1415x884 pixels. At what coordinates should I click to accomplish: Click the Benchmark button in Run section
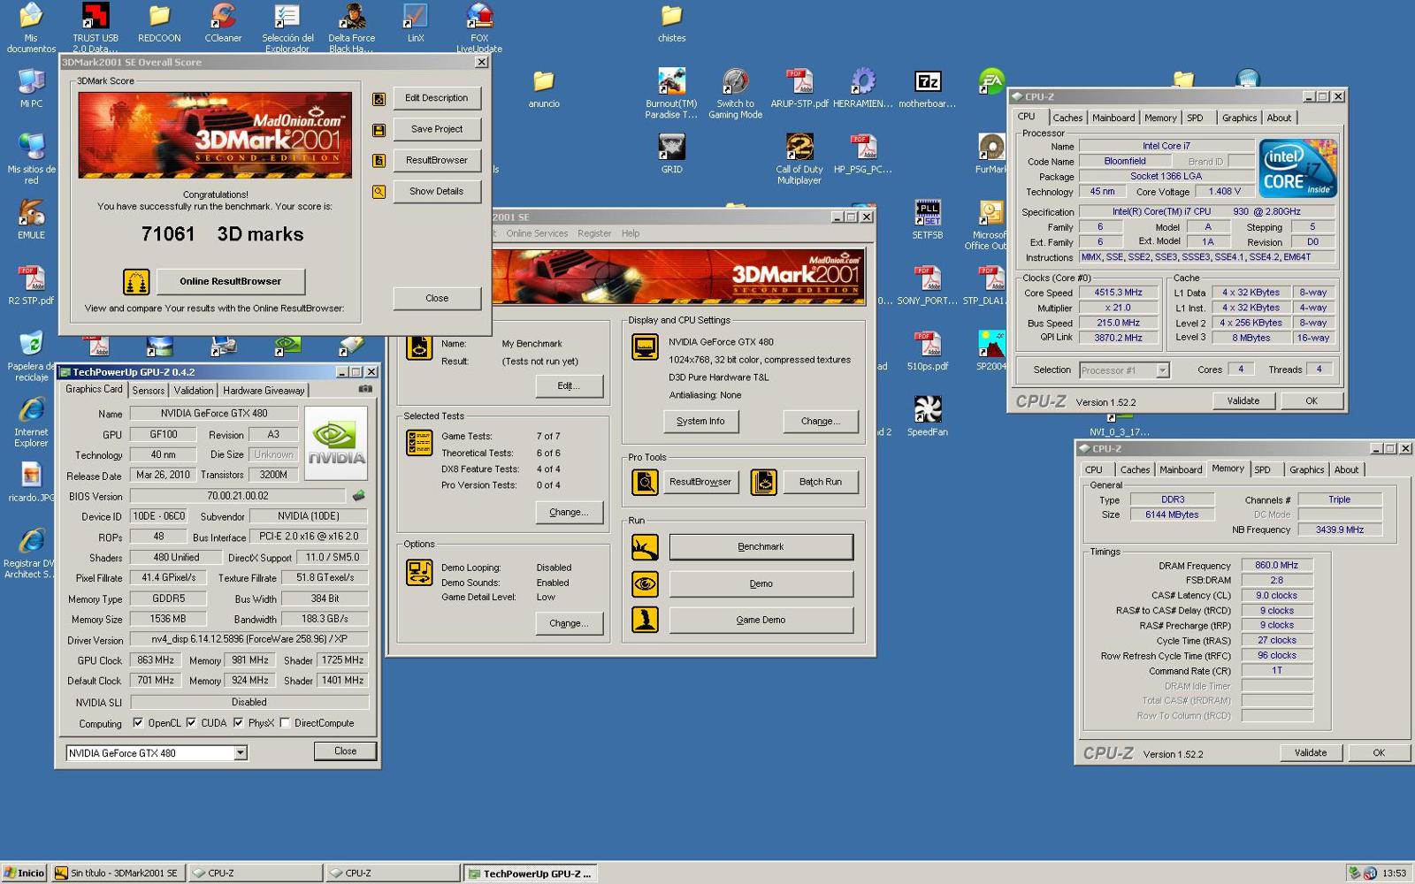(761, 547)
